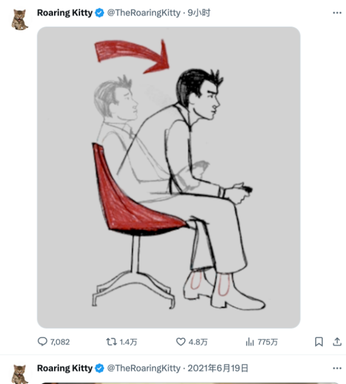Like the tweet with 4.8万 hearts
The image size is (346, 384).
point(181,342)
